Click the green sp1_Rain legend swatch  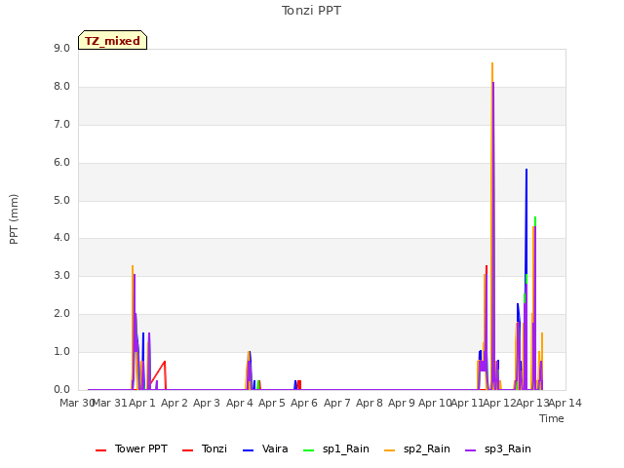tap(309, 450)
